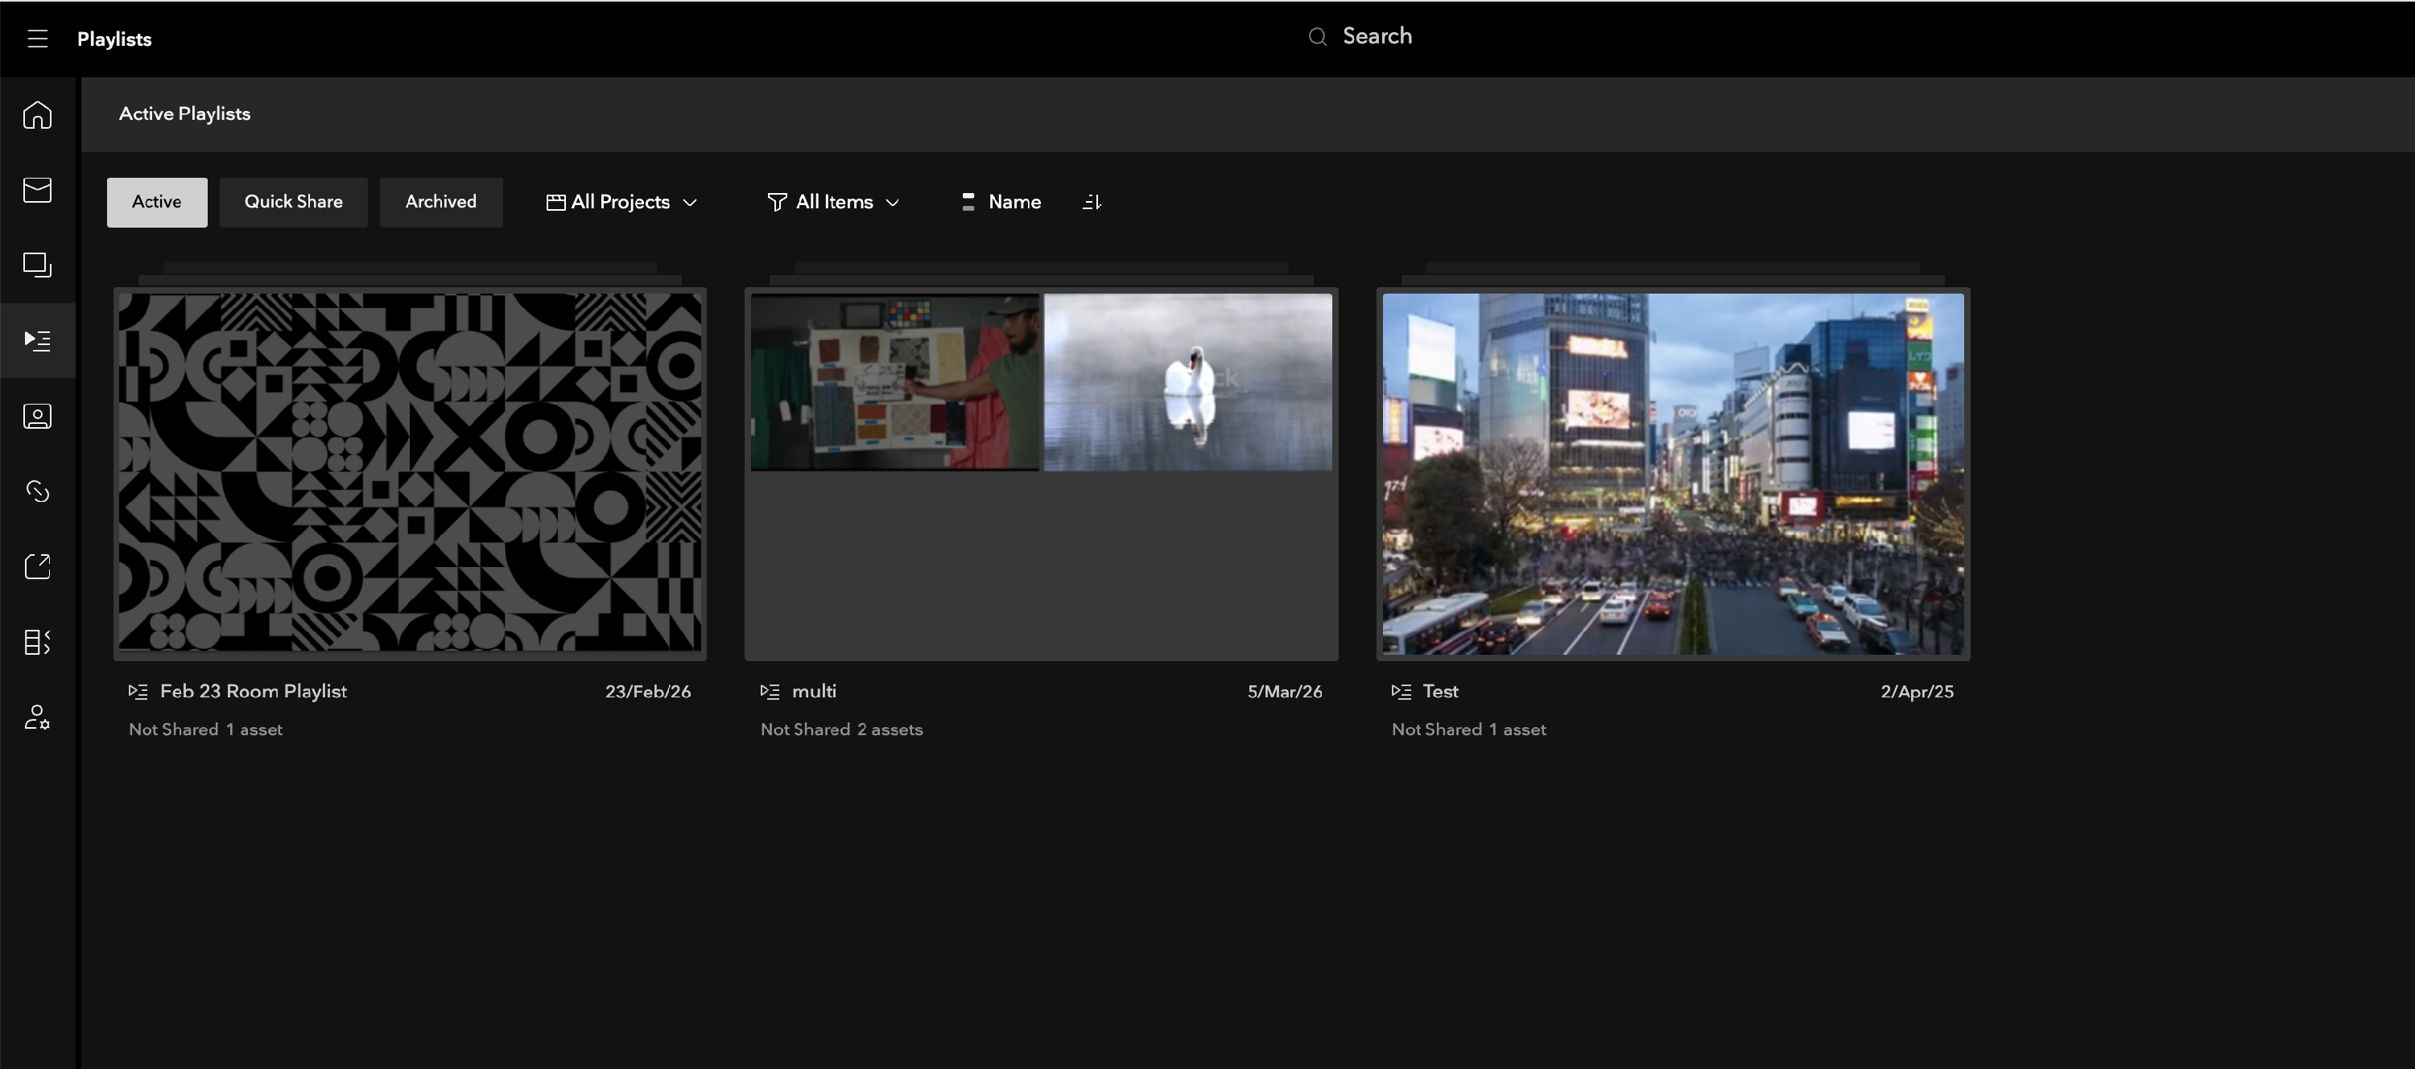The width and height of the screenshot is (2415, 1069).
Task: Switch to the Quick Share tab
Action: point(294,203)
